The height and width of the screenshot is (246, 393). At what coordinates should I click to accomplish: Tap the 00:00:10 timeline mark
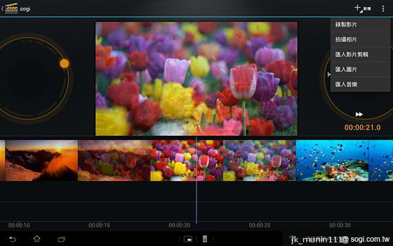(x=19, y=225)
